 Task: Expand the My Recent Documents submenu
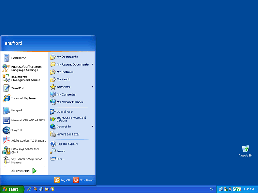click(72, 64)
